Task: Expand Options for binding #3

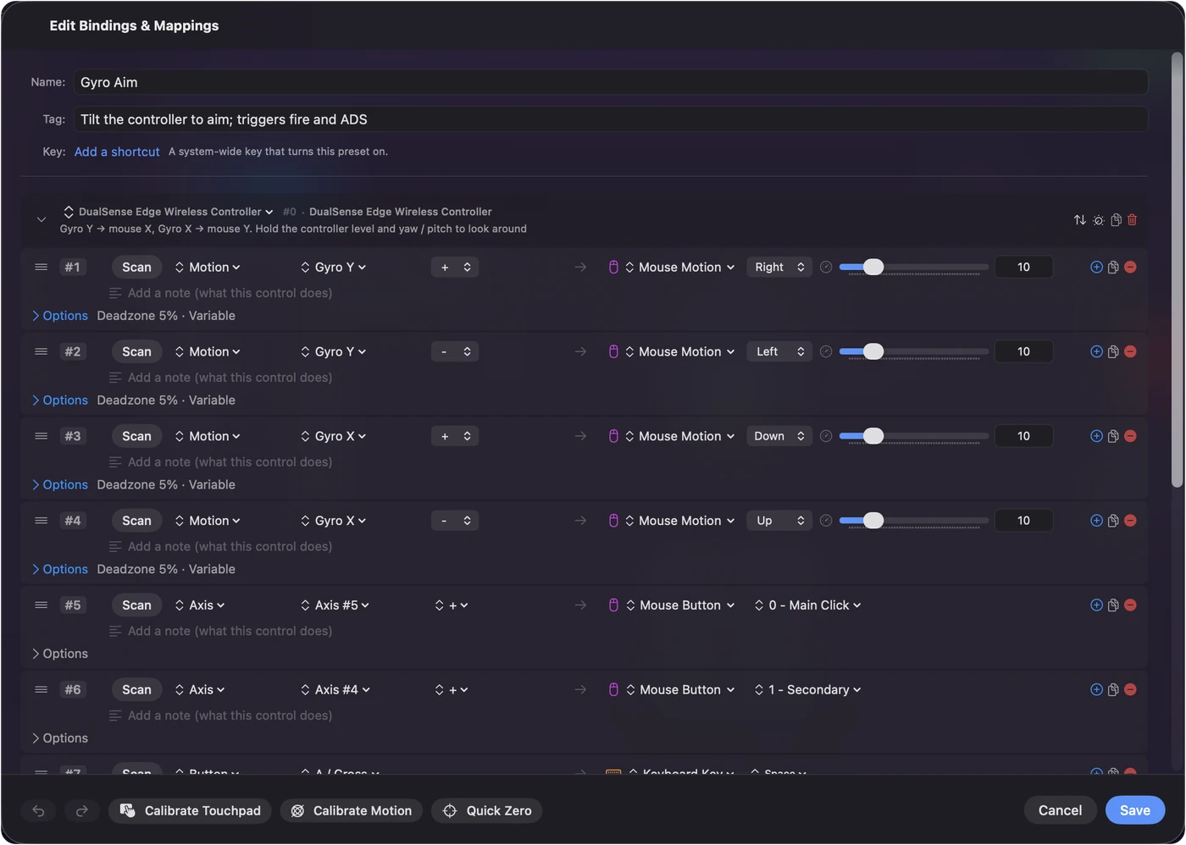Action: (60, 485)
